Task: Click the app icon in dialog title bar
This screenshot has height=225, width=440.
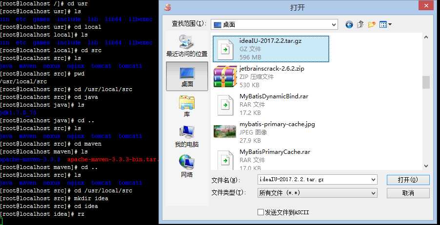Action: [x=168, y=7]
